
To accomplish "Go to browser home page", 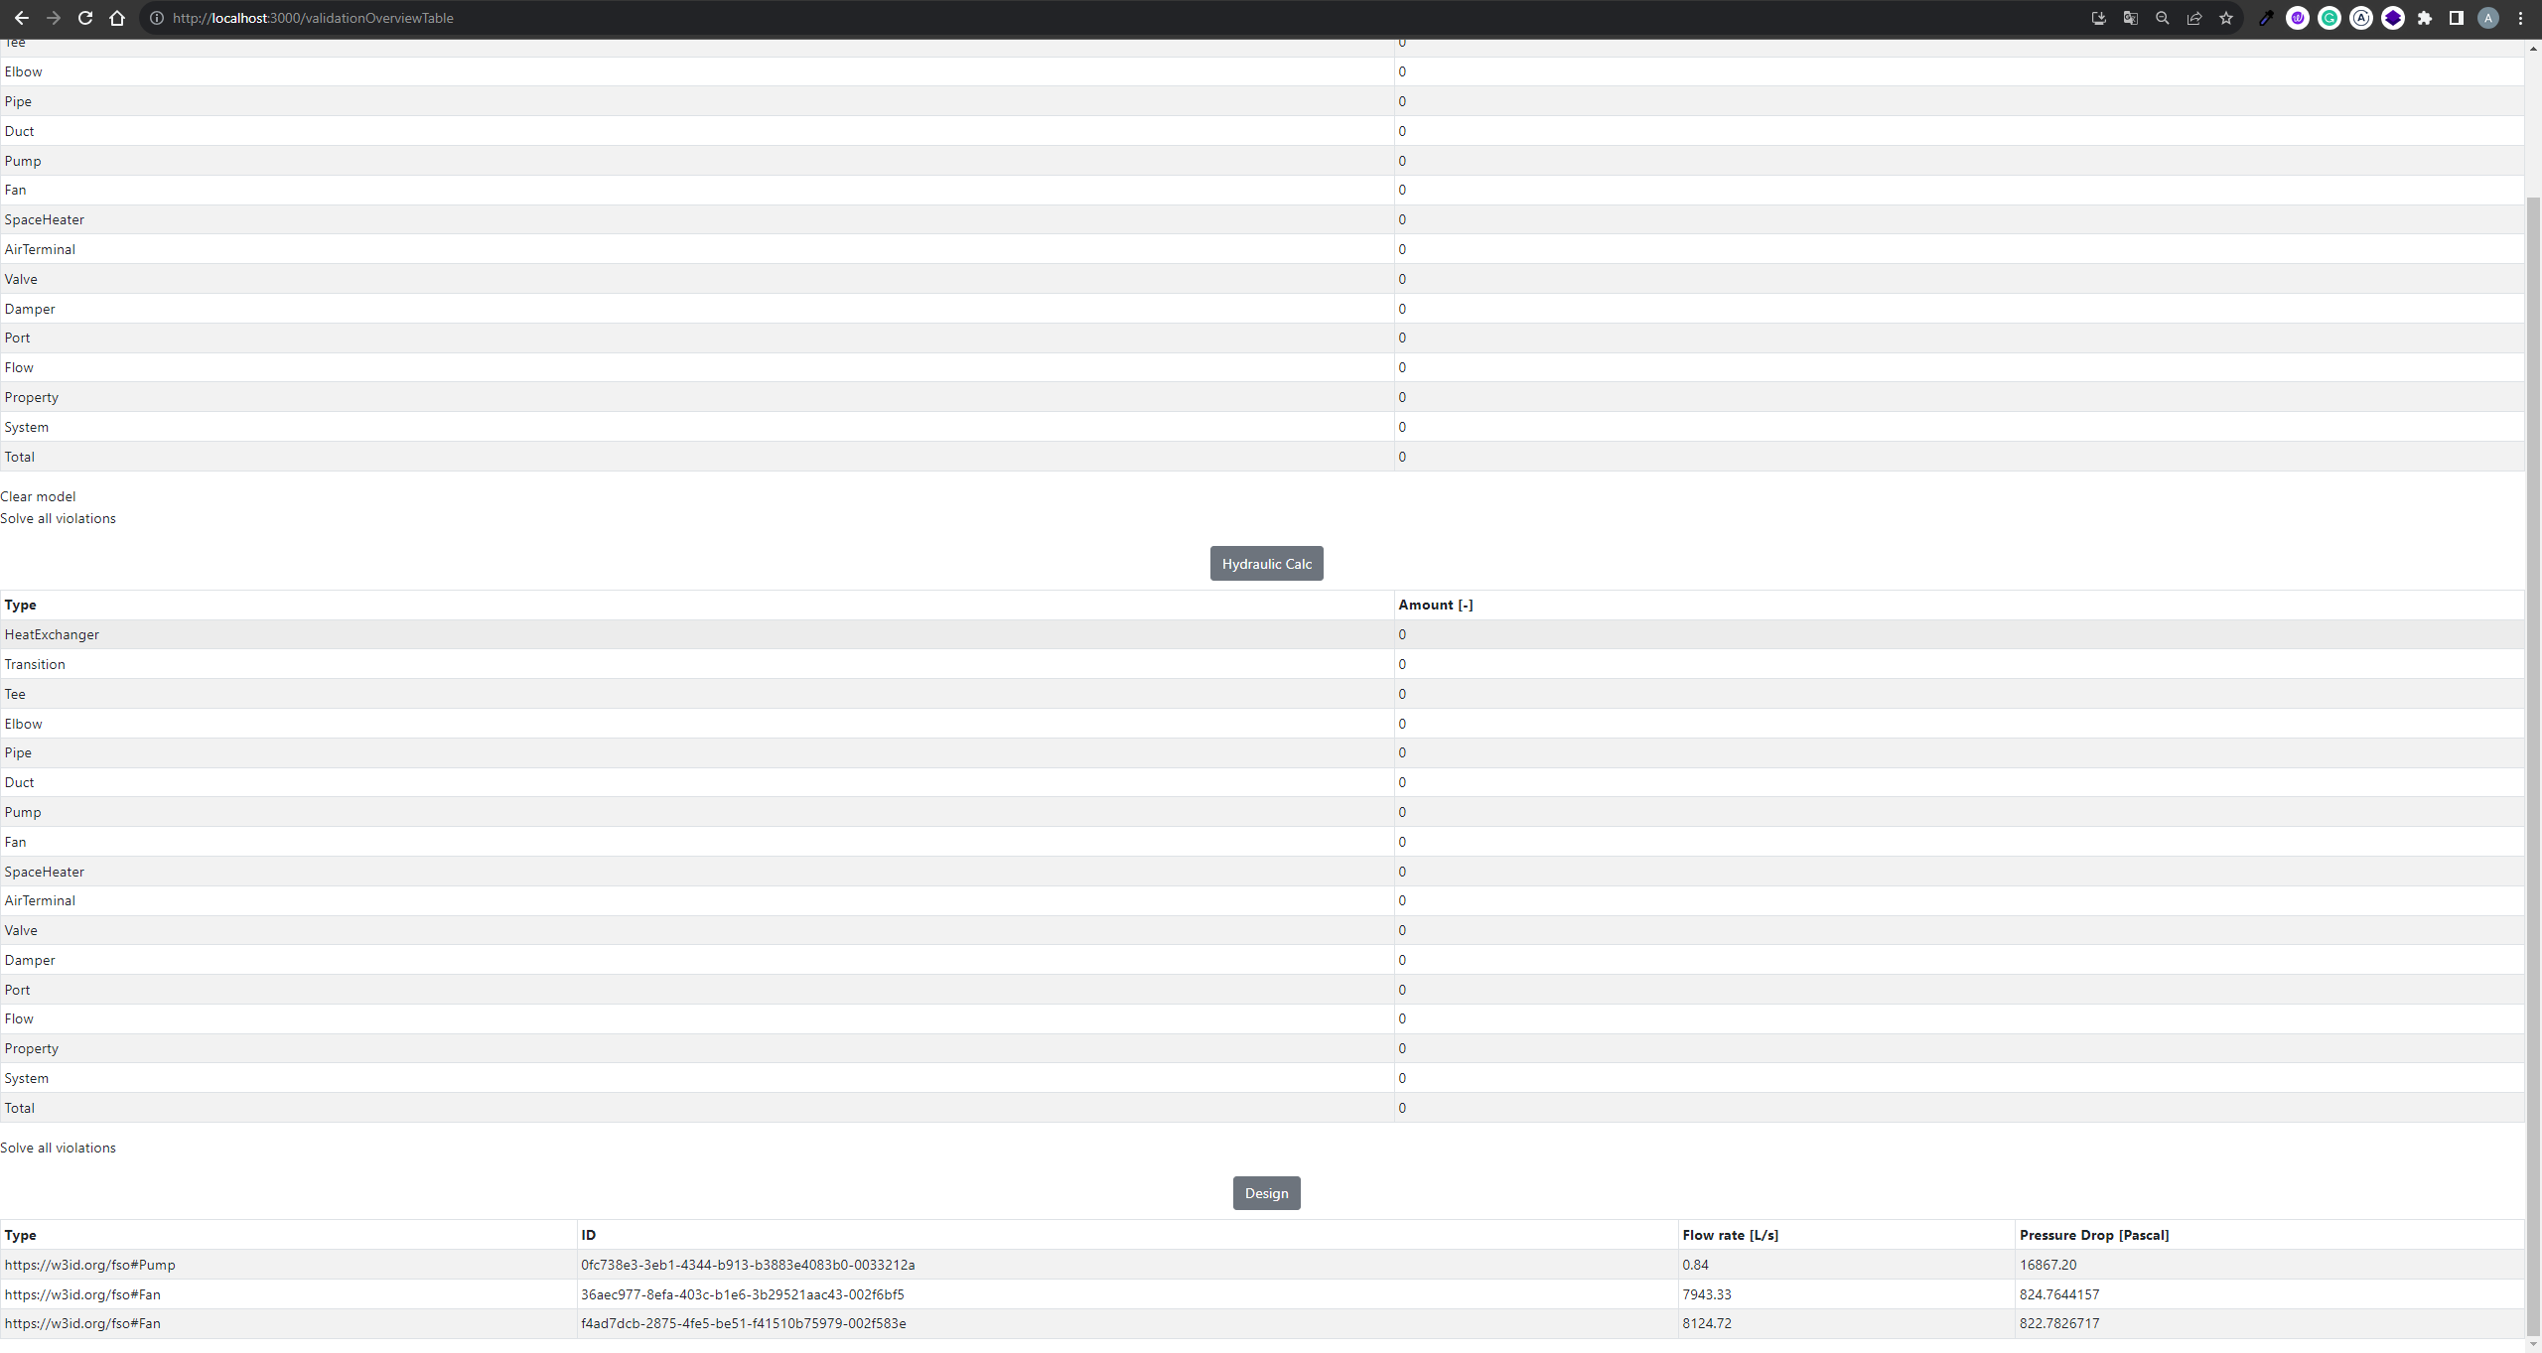I will click(117, 18).
